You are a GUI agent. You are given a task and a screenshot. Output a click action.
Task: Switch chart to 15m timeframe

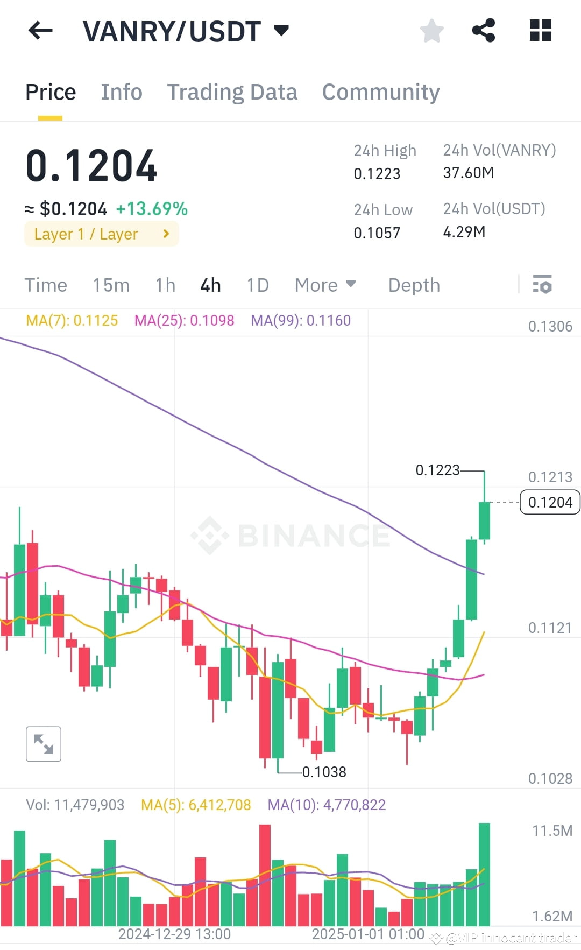tap(111, 285)
